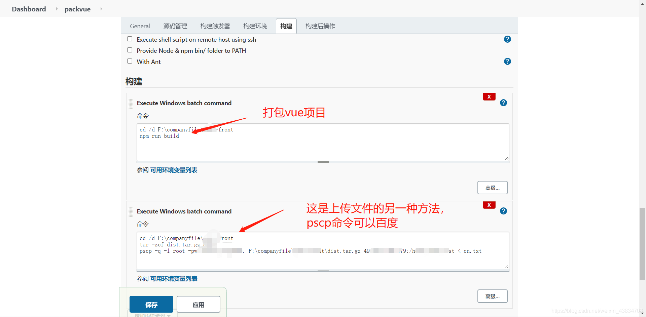The width and height of the screenshot is (646, 317).
Task: Open help for Execute shell script on remote host
Action: [507, 39]
